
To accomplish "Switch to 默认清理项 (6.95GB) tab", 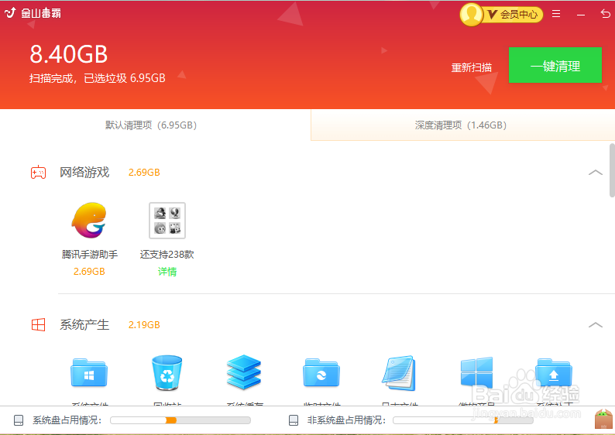I will pos(151,125).
